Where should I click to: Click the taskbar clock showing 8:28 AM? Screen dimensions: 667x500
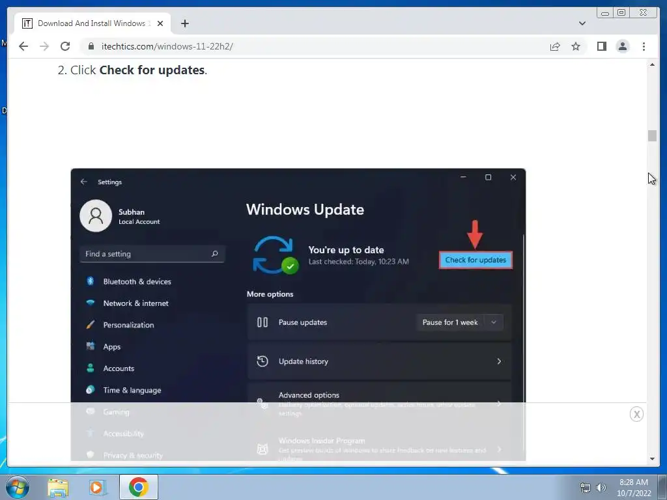[x=633, y=488]
